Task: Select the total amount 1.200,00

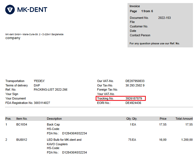Action: coord(187,140)
